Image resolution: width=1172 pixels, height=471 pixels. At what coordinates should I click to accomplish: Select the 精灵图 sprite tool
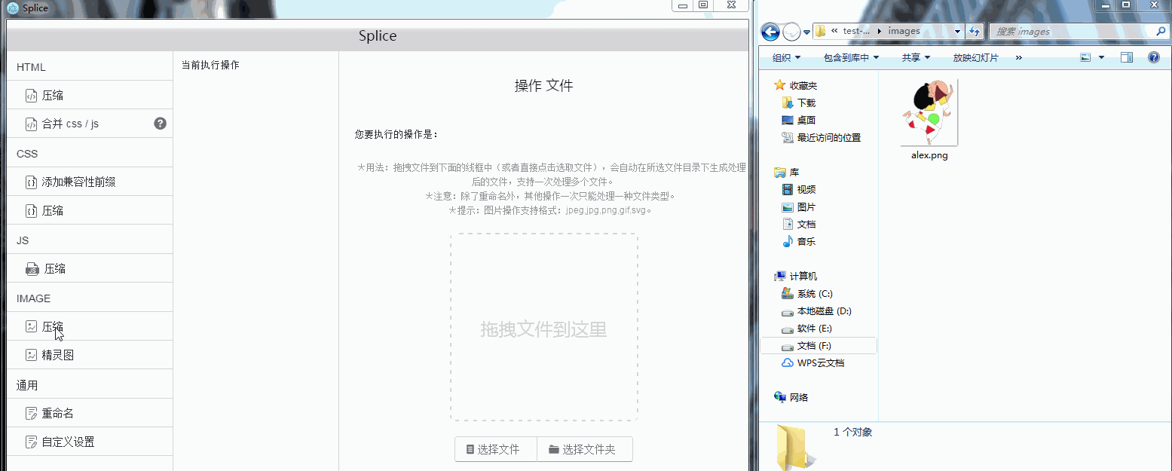[58, 354]
